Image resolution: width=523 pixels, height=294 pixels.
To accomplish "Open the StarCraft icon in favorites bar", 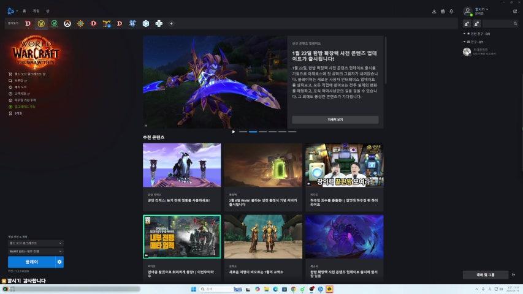I will coord(132,23).
